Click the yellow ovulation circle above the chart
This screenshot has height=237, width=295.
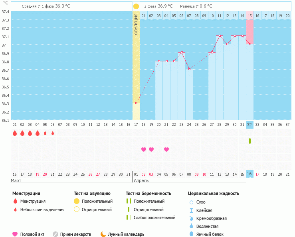(136, 6)
